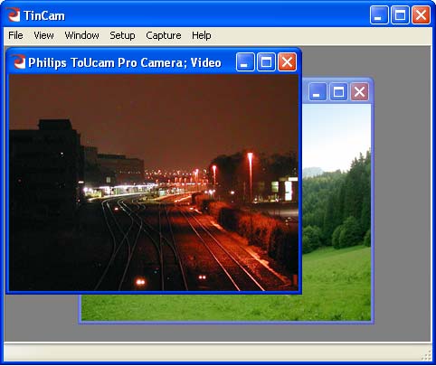Open the View menu

43,35
